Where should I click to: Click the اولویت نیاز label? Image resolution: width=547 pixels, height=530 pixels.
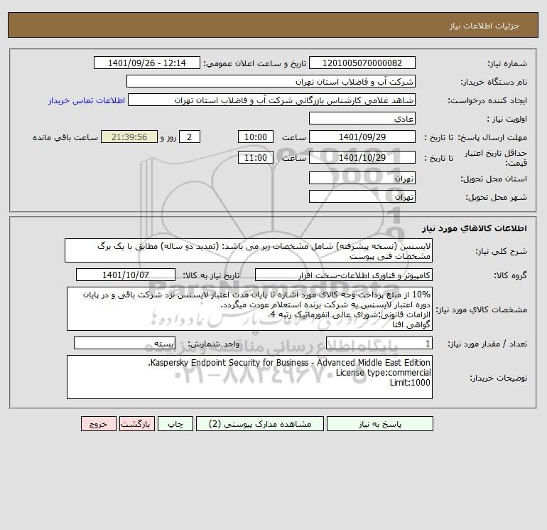pyautogui.click(x=507, y=119)
